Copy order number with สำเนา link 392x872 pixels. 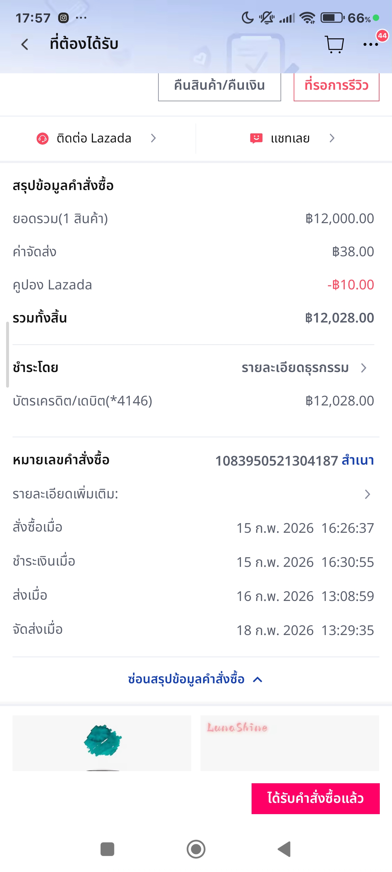[358, 460]
